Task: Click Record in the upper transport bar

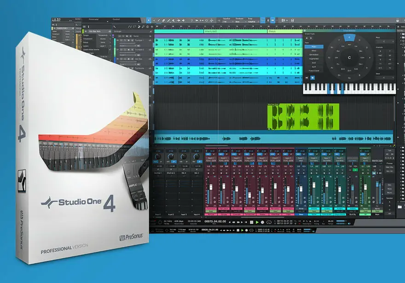Action: [262, 222]
